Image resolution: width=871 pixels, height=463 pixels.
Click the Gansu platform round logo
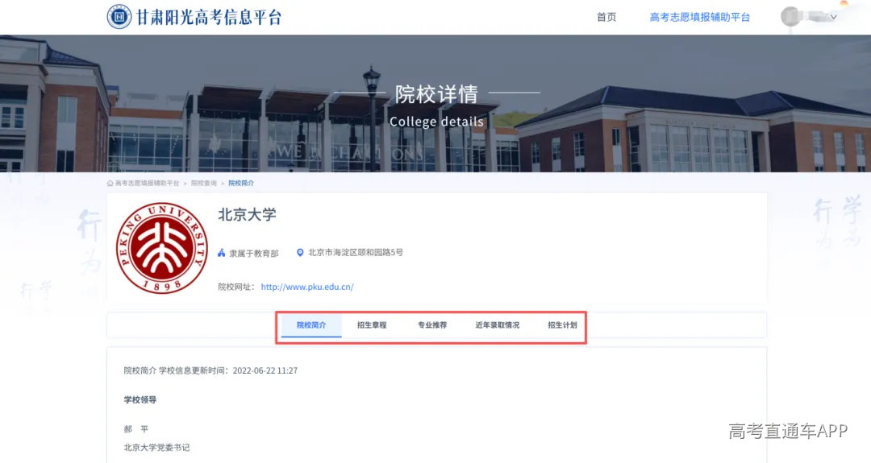(x=119, y=17)
